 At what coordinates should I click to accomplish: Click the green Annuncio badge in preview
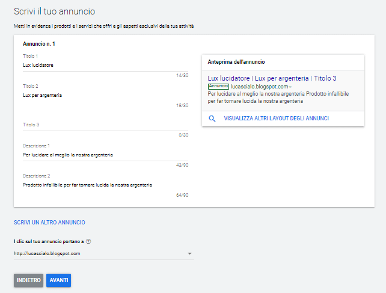218,86
